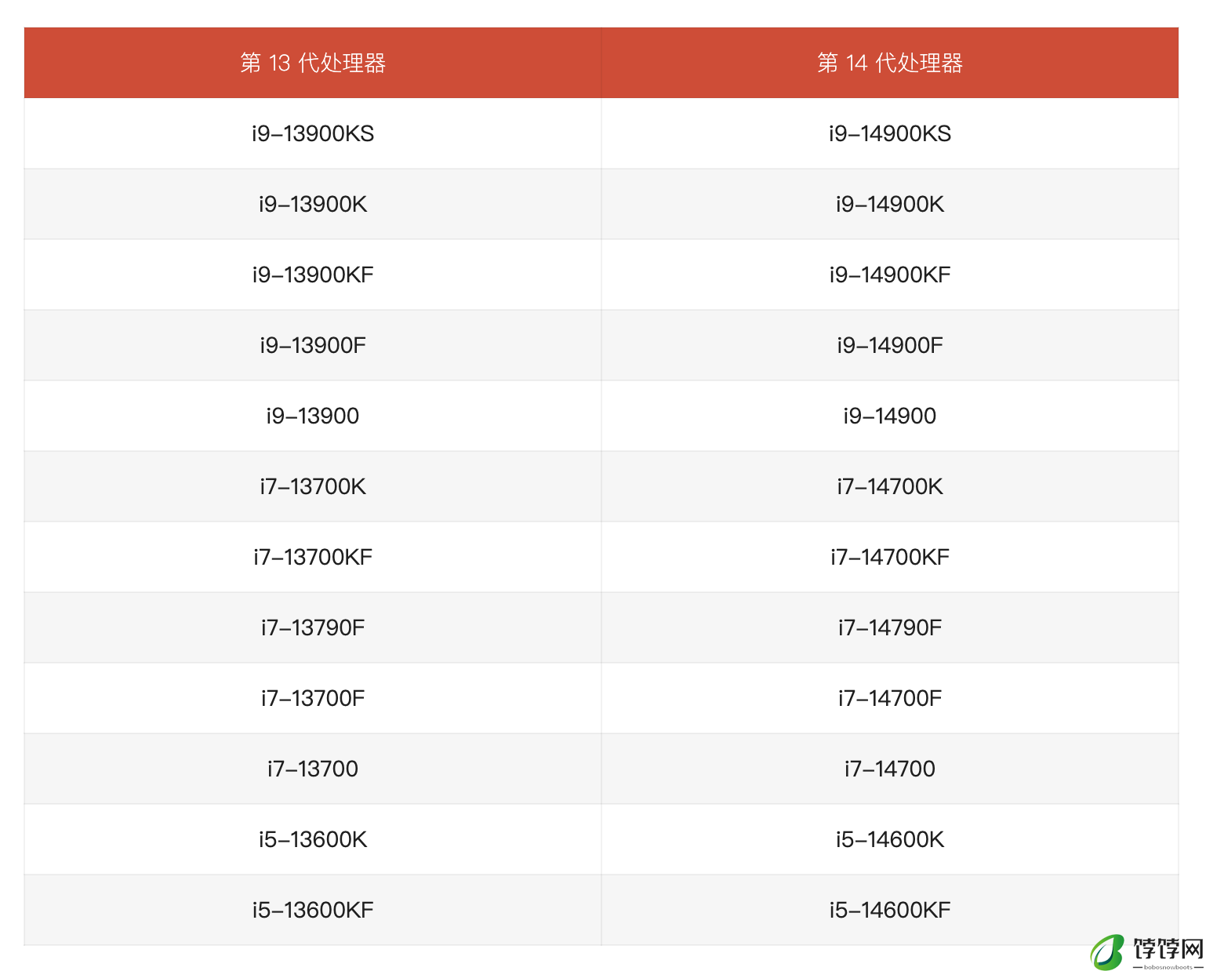This screenshot has width=1206, height=971.
Task: Click the i7-14700KF cell
Action: point(890,557)
